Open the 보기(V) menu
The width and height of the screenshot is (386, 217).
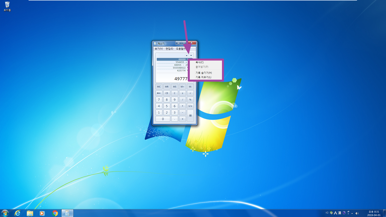coord(158,49)
